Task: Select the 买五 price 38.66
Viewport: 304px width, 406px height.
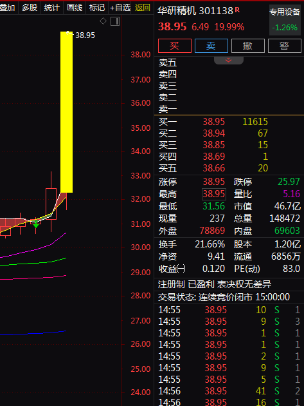Action: pyautogui.click(x=213, y=168)
